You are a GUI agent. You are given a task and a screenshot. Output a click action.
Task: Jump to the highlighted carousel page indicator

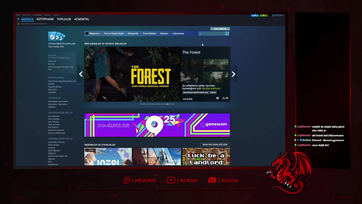point(167,104)
